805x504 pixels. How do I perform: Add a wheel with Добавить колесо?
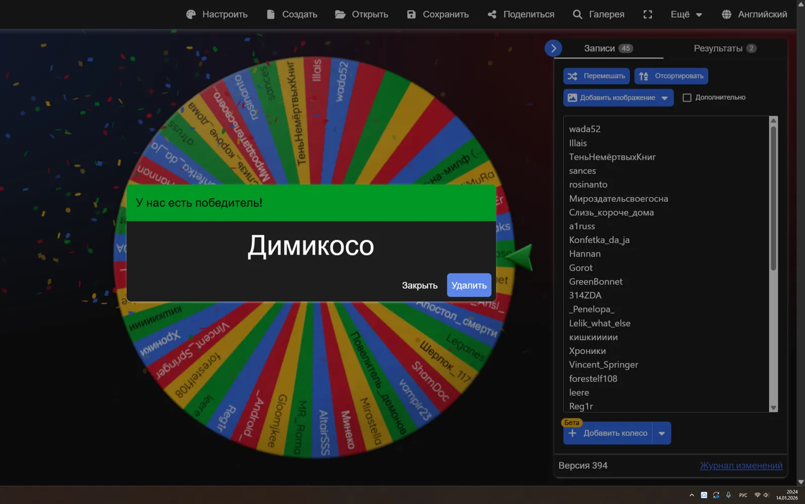(x=608, y=433)
